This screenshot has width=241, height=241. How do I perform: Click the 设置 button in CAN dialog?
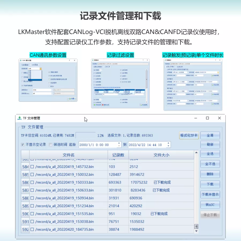72,99
